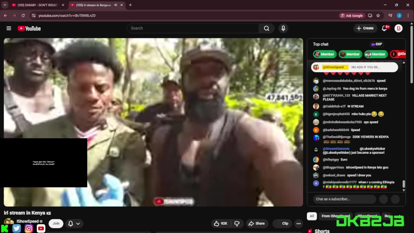Close the DABABY tab
Viewport: 414px width, 233px height.
tap(63, 5)
